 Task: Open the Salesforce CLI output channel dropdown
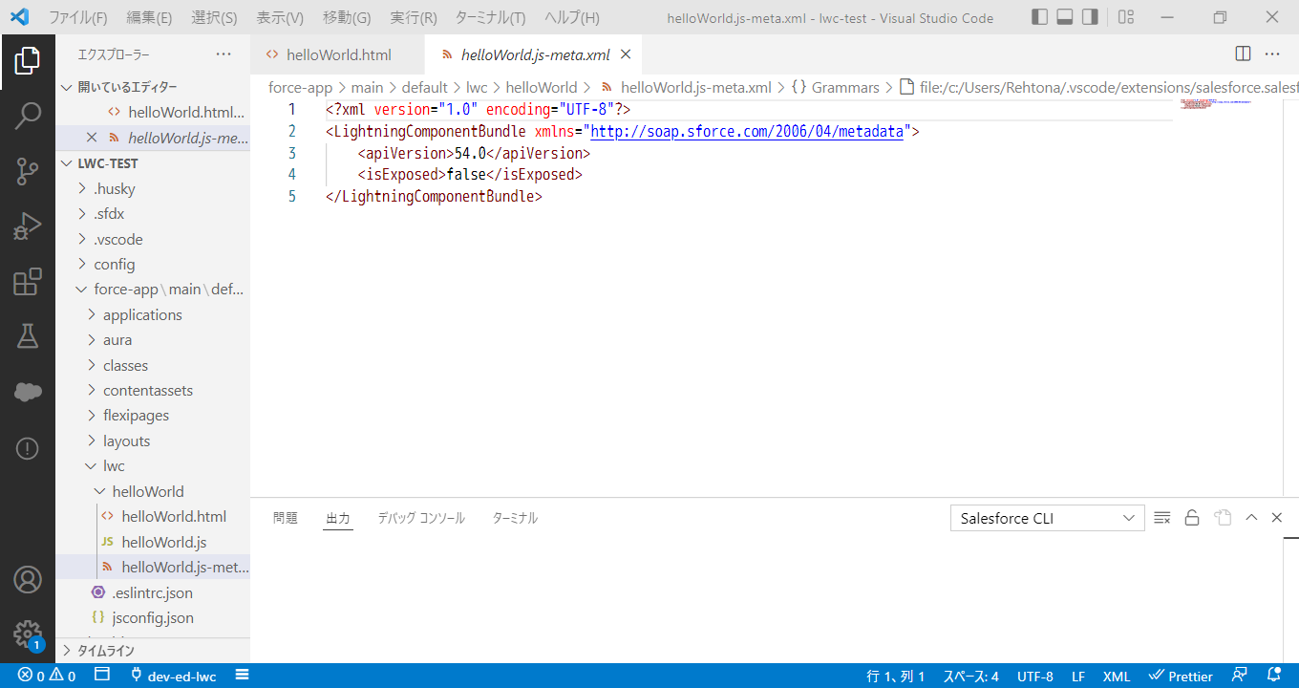[1047, 518]
